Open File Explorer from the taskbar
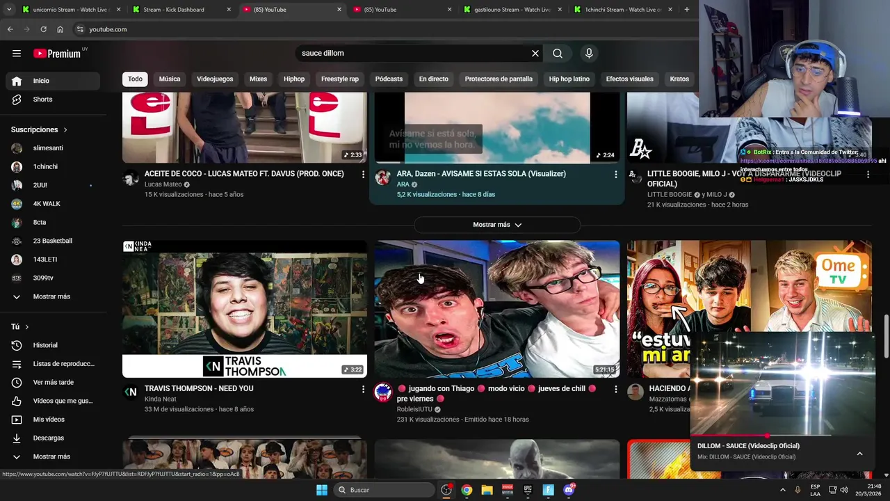Screen dimensions: 890x501 tap(487, 490)
